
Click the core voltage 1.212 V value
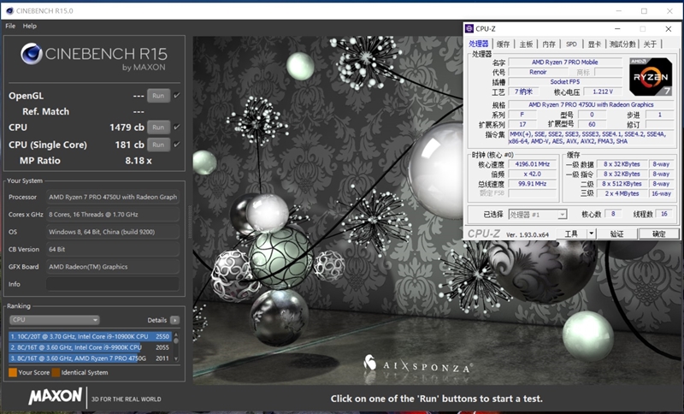603,92
